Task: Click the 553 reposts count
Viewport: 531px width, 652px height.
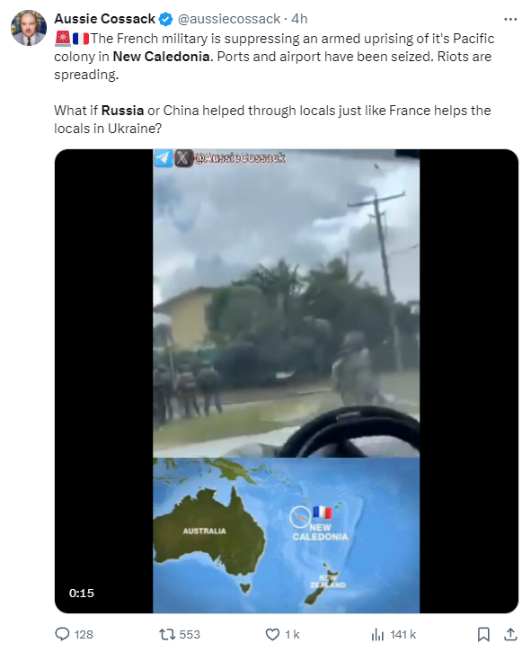Action: (x=190, y=635)
